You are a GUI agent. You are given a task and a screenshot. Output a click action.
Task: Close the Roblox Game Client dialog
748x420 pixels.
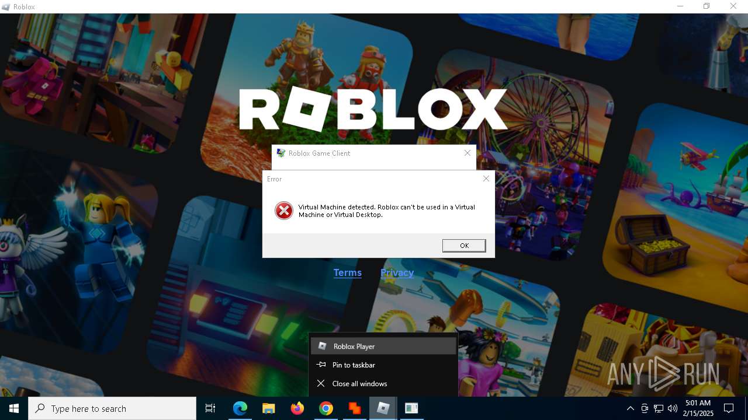pos(467,153)
